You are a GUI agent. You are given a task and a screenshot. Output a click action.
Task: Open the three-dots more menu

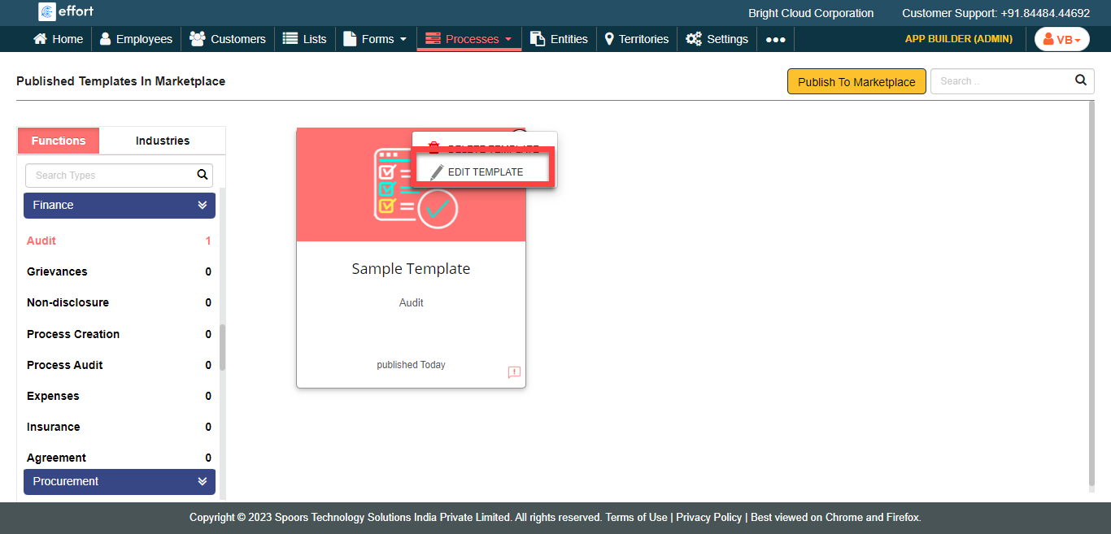[775, 39]
